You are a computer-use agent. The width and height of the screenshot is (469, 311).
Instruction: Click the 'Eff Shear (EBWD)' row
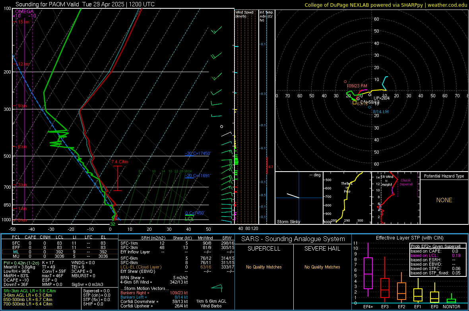pyautogui.click(x=177, y=271)
